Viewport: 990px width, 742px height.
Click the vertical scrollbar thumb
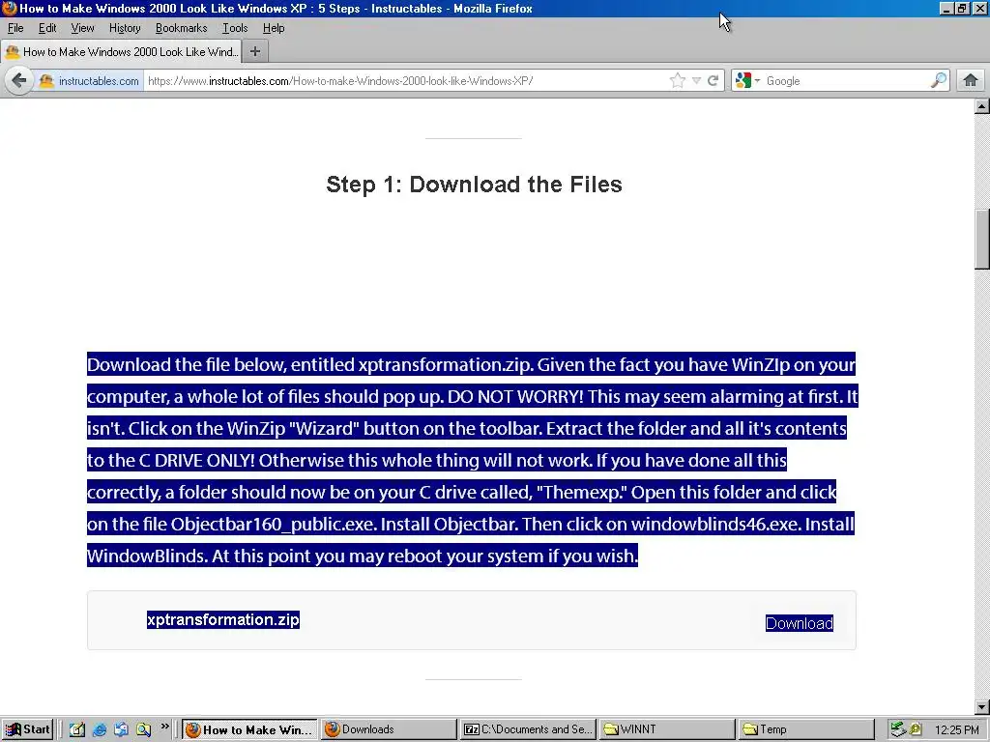pos(982,240)
